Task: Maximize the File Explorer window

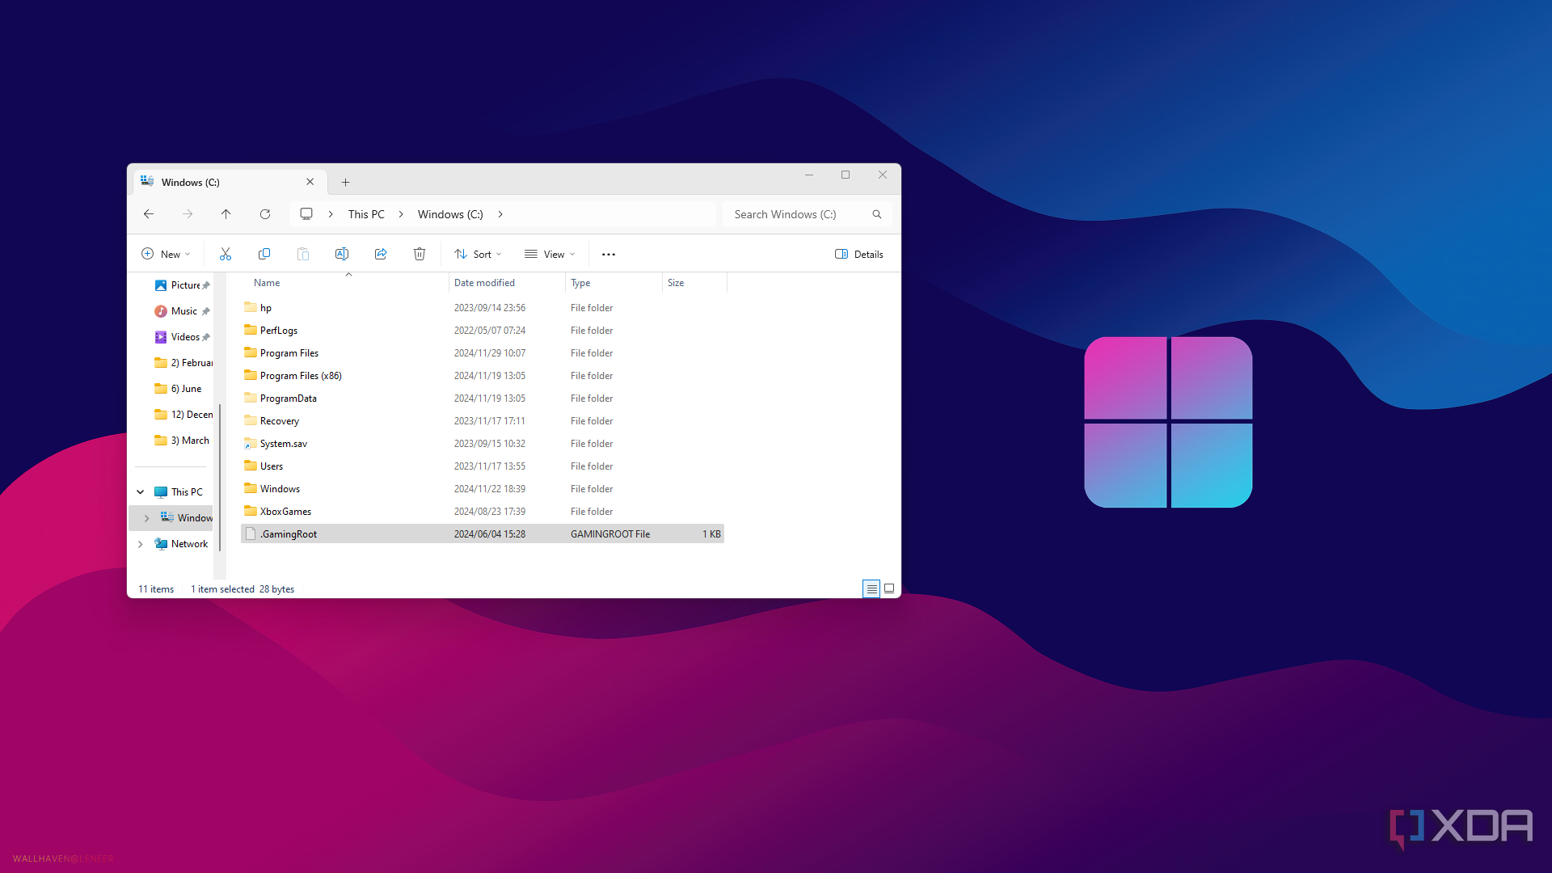Action: [846, 175]
